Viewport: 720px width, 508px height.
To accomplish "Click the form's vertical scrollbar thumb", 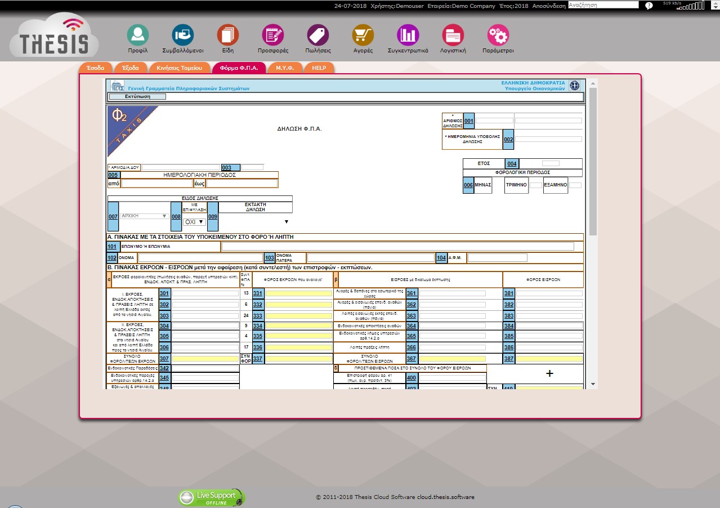I will tap(592, 161).
